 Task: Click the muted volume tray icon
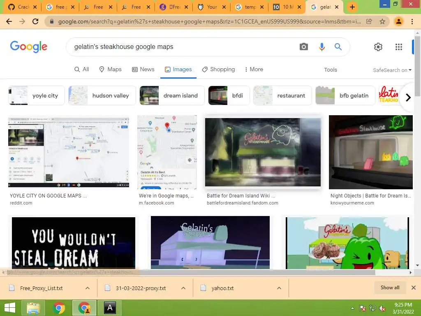[383, 308]
